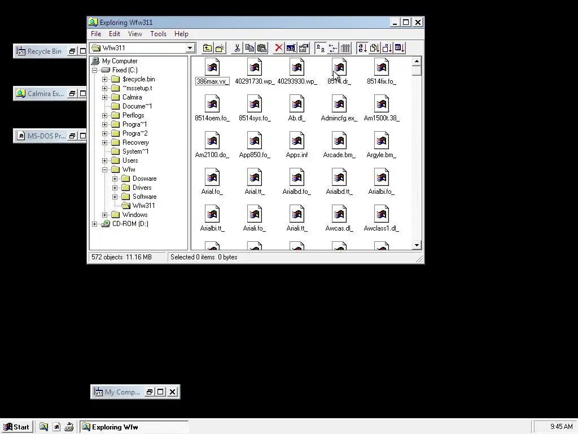This screenshot has width=578, height=434.
Task: Select the Arcade.bm_ file
Action: (339, 146)
